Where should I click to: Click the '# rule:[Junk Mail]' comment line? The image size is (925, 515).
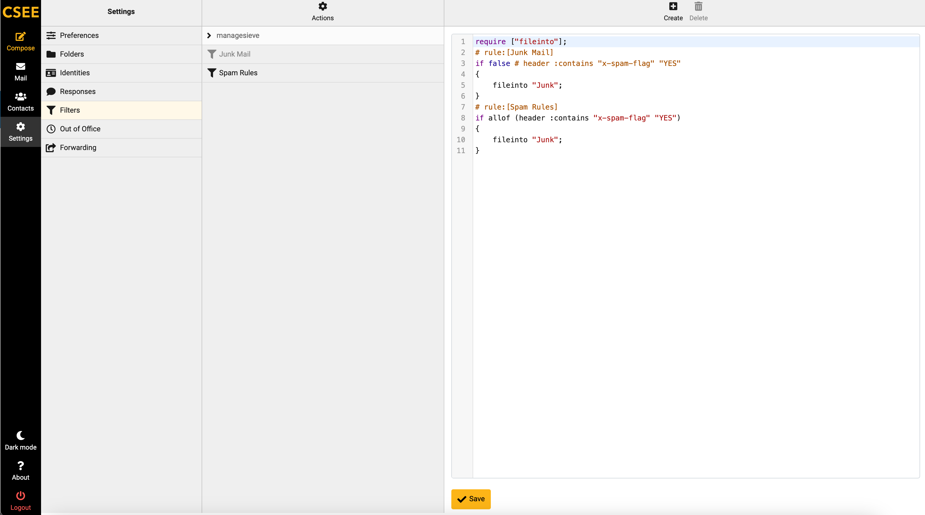(514, 52)
